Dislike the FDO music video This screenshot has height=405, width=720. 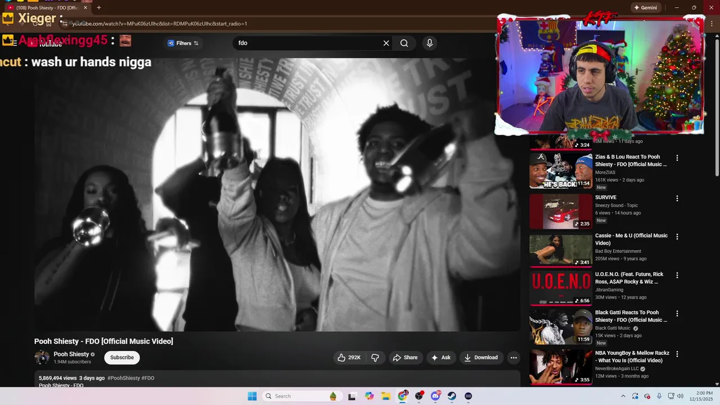(x=375, y=358)
